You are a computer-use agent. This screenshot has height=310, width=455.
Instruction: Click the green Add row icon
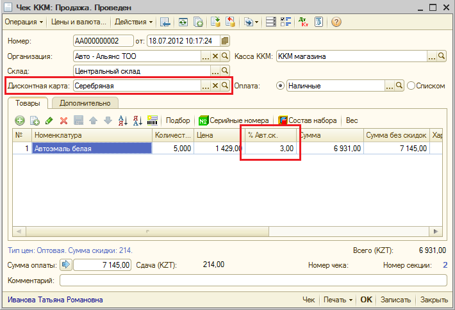[x=20, y=120]
